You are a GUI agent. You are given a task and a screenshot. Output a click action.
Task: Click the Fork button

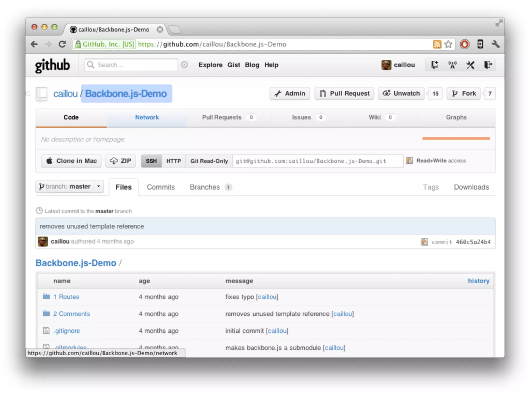coord(463,93)
